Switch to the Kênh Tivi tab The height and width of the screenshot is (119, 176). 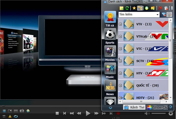pos(134,107)
